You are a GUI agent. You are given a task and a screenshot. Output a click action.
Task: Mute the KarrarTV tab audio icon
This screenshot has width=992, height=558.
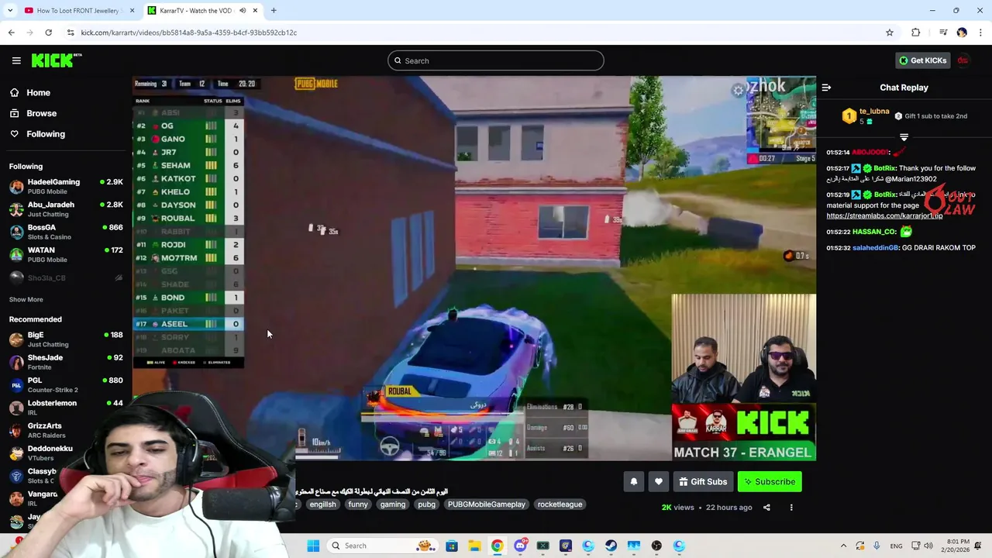243,10
